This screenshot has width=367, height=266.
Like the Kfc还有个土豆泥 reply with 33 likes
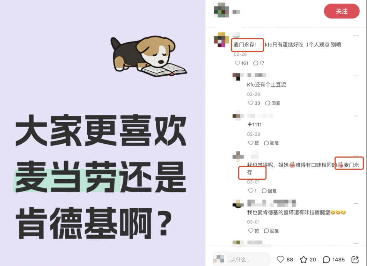click(x=251, y=103)
